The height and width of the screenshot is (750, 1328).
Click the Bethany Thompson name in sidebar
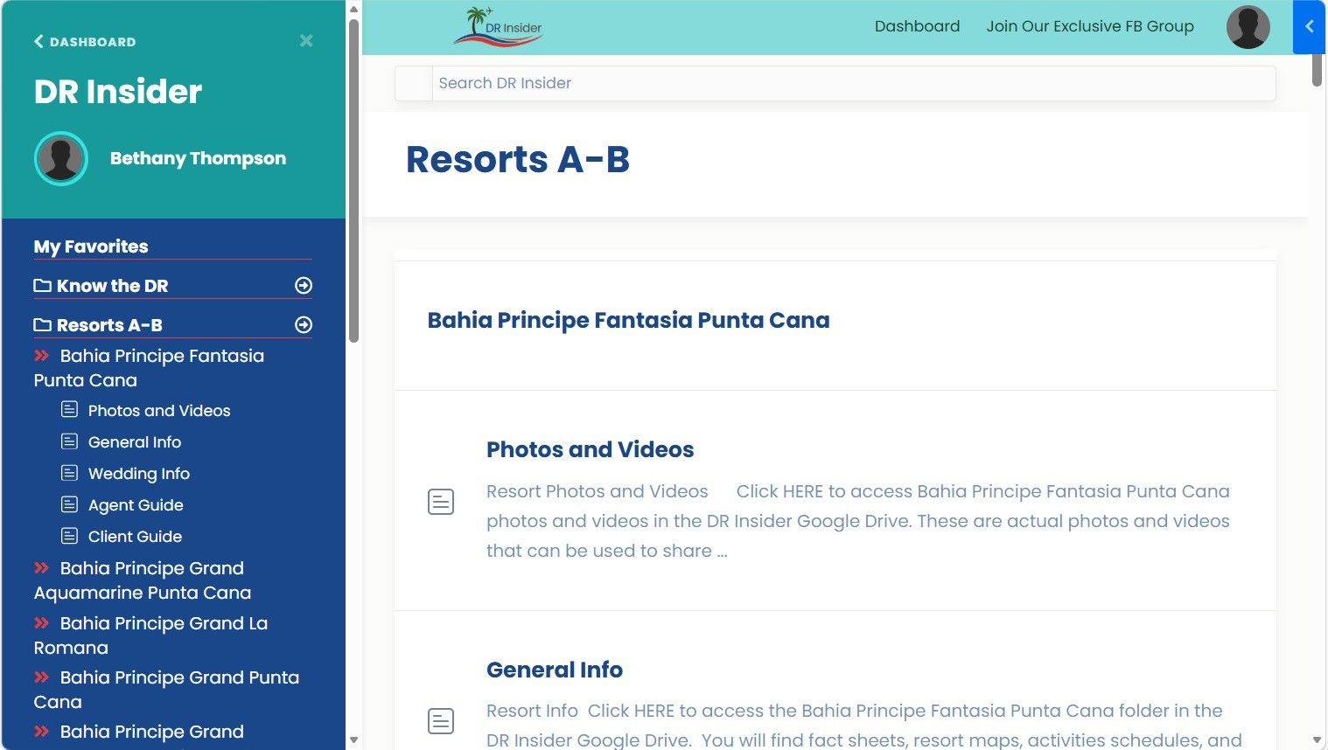tap(198, 158)
